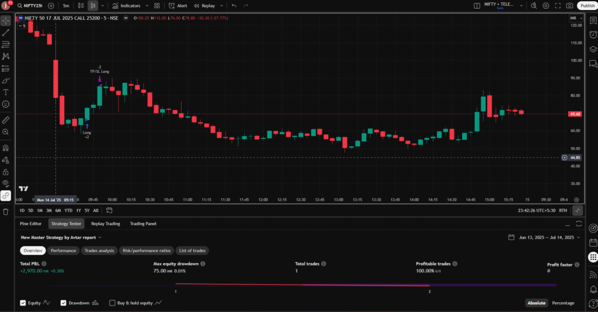
Task: Enable Buy & hold equity checkbox
Action: pos(112,303)
